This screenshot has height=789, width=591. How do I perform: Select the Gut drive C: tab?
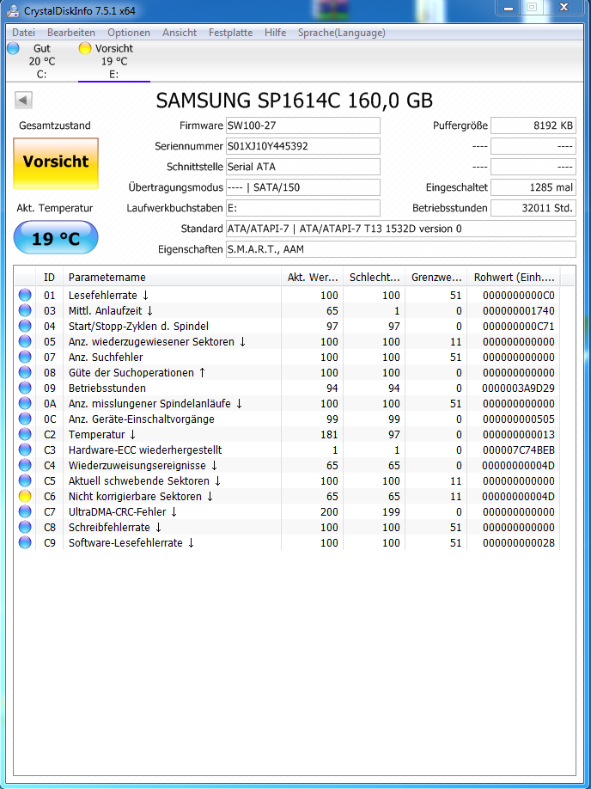click(x=42, y=61)
